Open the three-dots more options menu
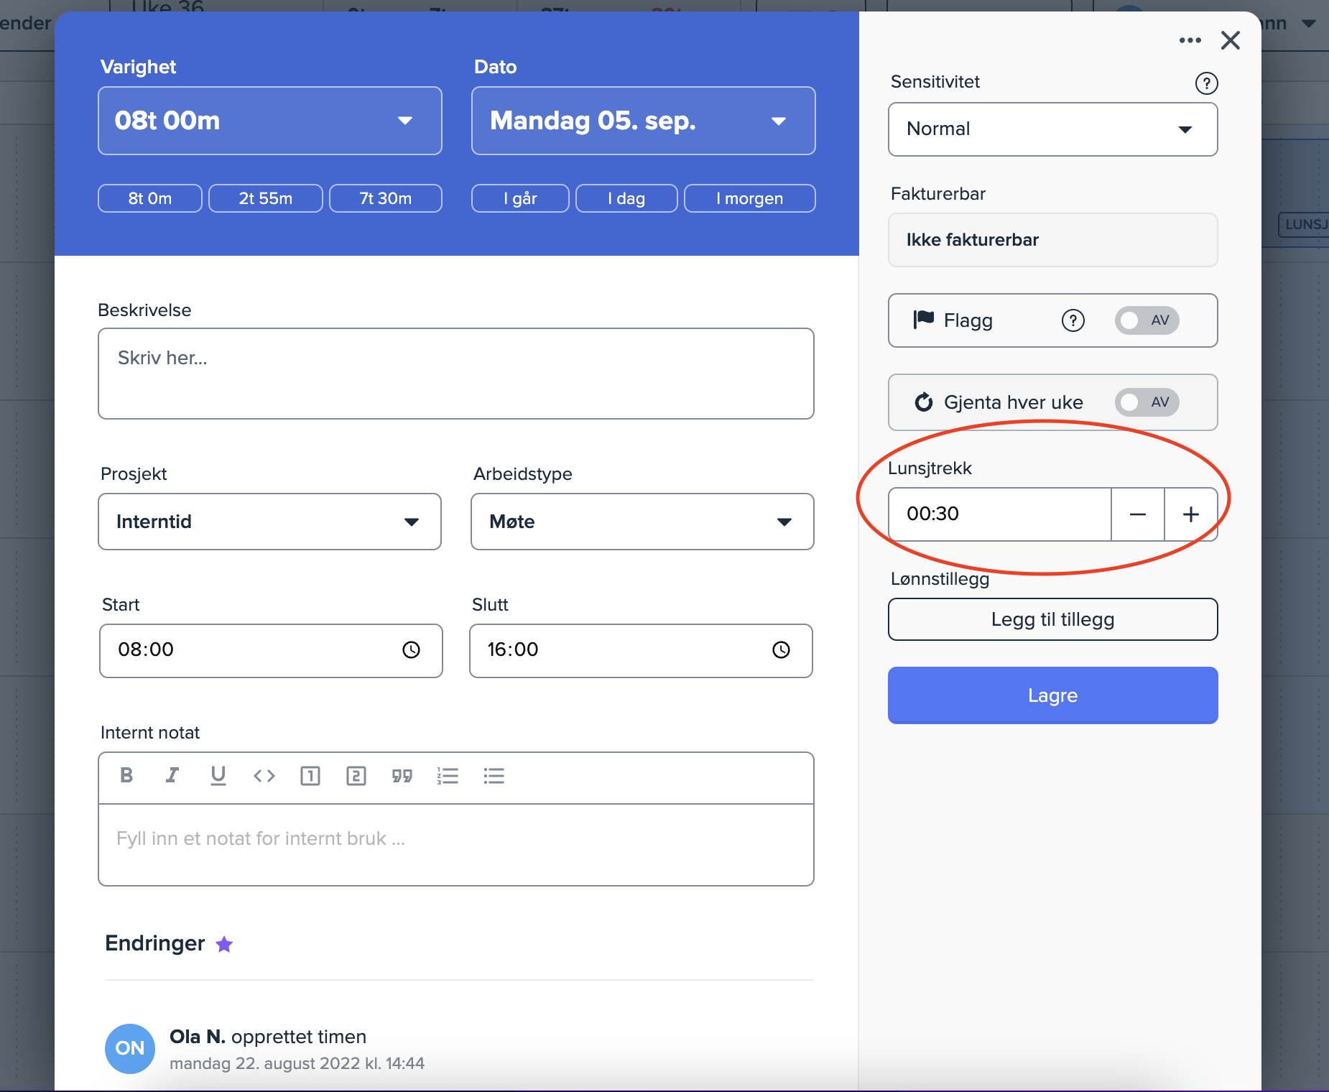 [1190, 40]
